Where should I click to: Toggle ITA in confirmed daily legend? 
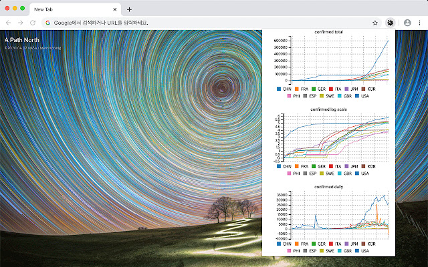335,244
